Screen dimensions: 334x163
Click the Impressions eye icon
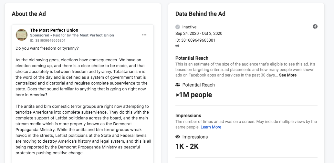[178, 137]
